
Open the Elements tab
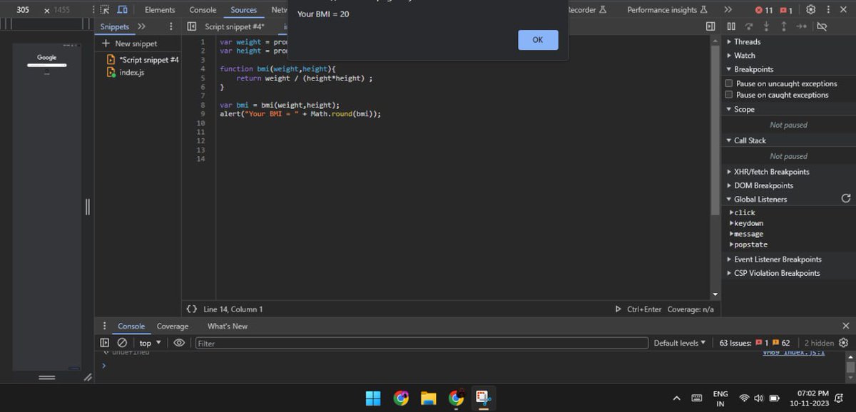(x=160, y=10)
